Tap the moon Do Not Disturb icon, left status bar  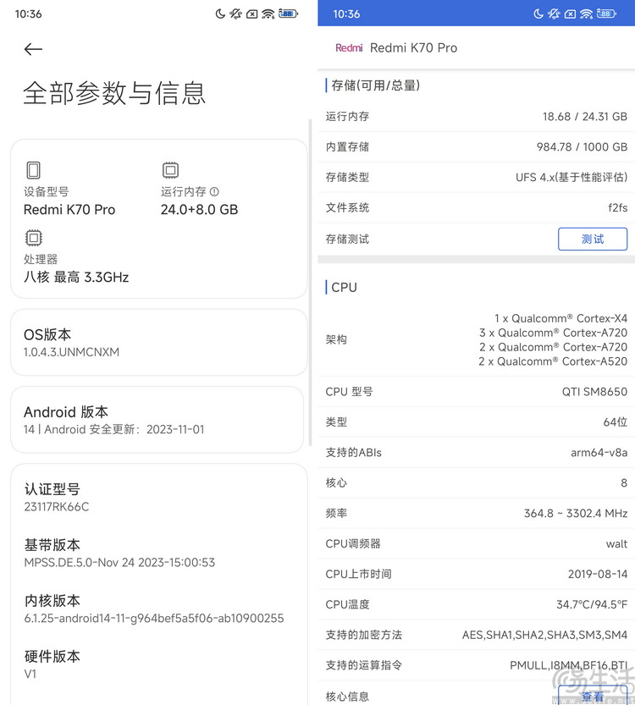[220, 14]
